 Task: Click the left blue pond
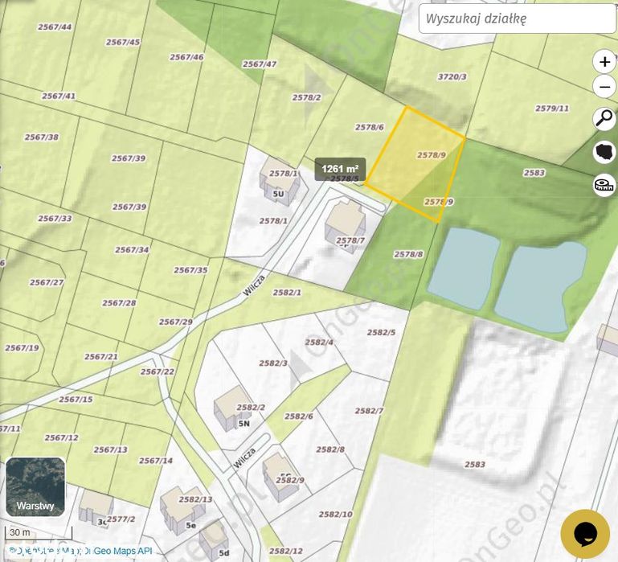pyautogui.click(x=464, y=269)
